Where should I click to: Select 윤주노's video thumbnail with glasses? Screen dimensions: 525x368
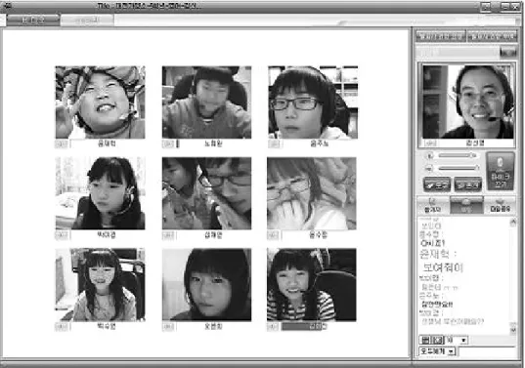[313, 102]
